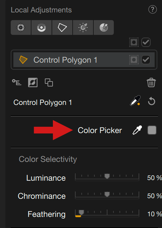Click the eyedropper with orange dot
Viewport: 162px width, 228px height.
135,101
